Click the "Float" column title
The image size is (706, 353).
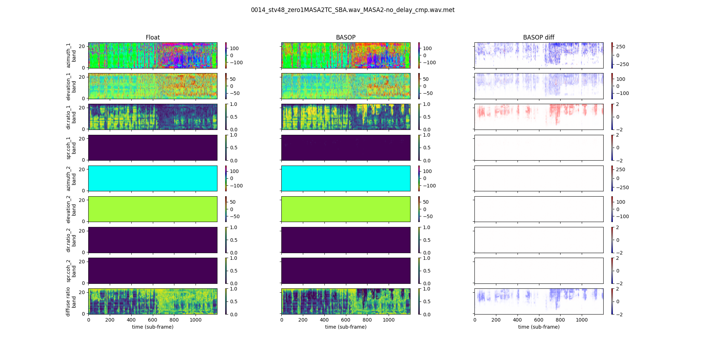pos(152,37)
